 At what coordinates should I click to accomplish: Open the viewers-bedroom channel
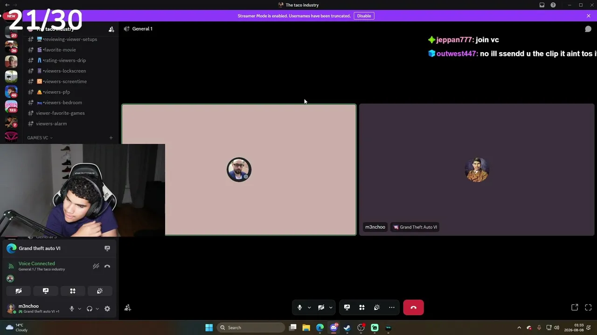click(x=70, y=103)
